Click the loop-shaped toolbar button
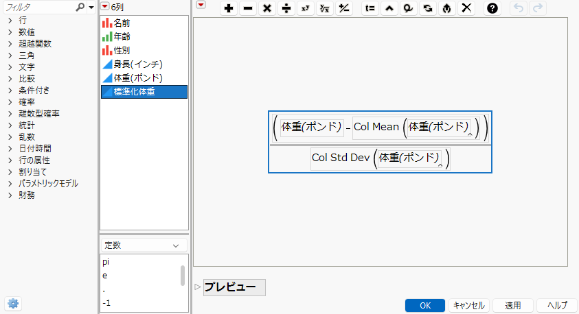 coord(409,8)
